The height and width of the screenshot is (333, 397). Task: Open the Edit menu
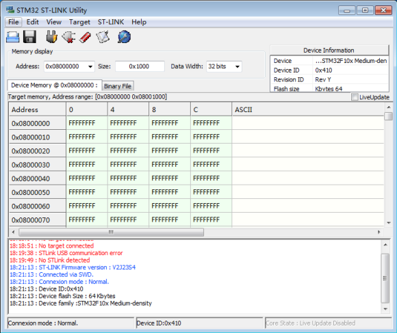(33, 22)
